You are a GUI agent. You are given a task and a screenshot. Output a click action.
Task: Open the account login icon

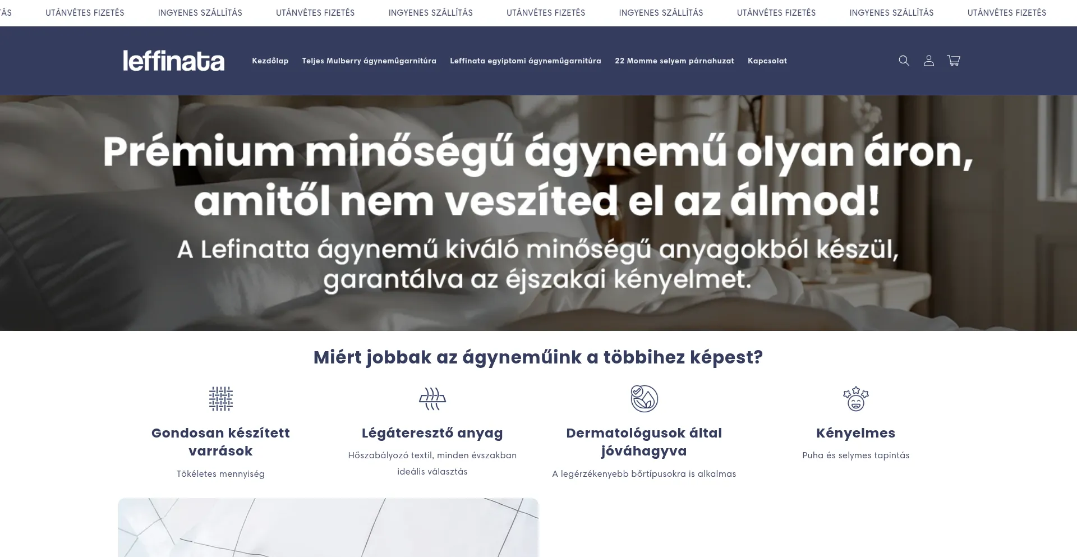929,61
